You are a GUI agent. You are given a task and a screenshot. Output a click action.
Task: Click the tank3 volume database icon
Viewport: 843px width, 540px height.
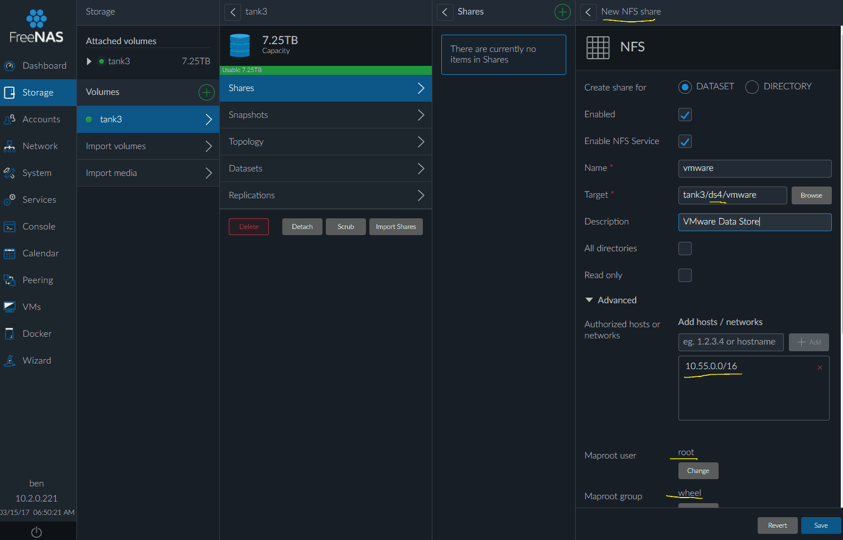coord(240,45)
